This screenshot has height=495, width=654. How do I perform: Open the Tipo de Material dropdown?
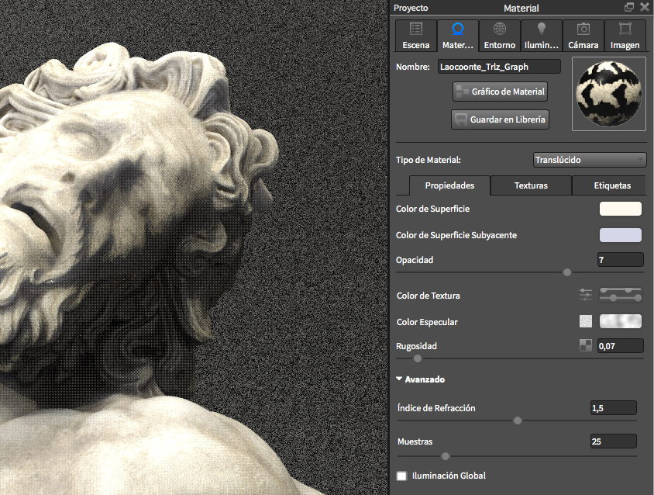pyautogui.click(x=590, y=160)
